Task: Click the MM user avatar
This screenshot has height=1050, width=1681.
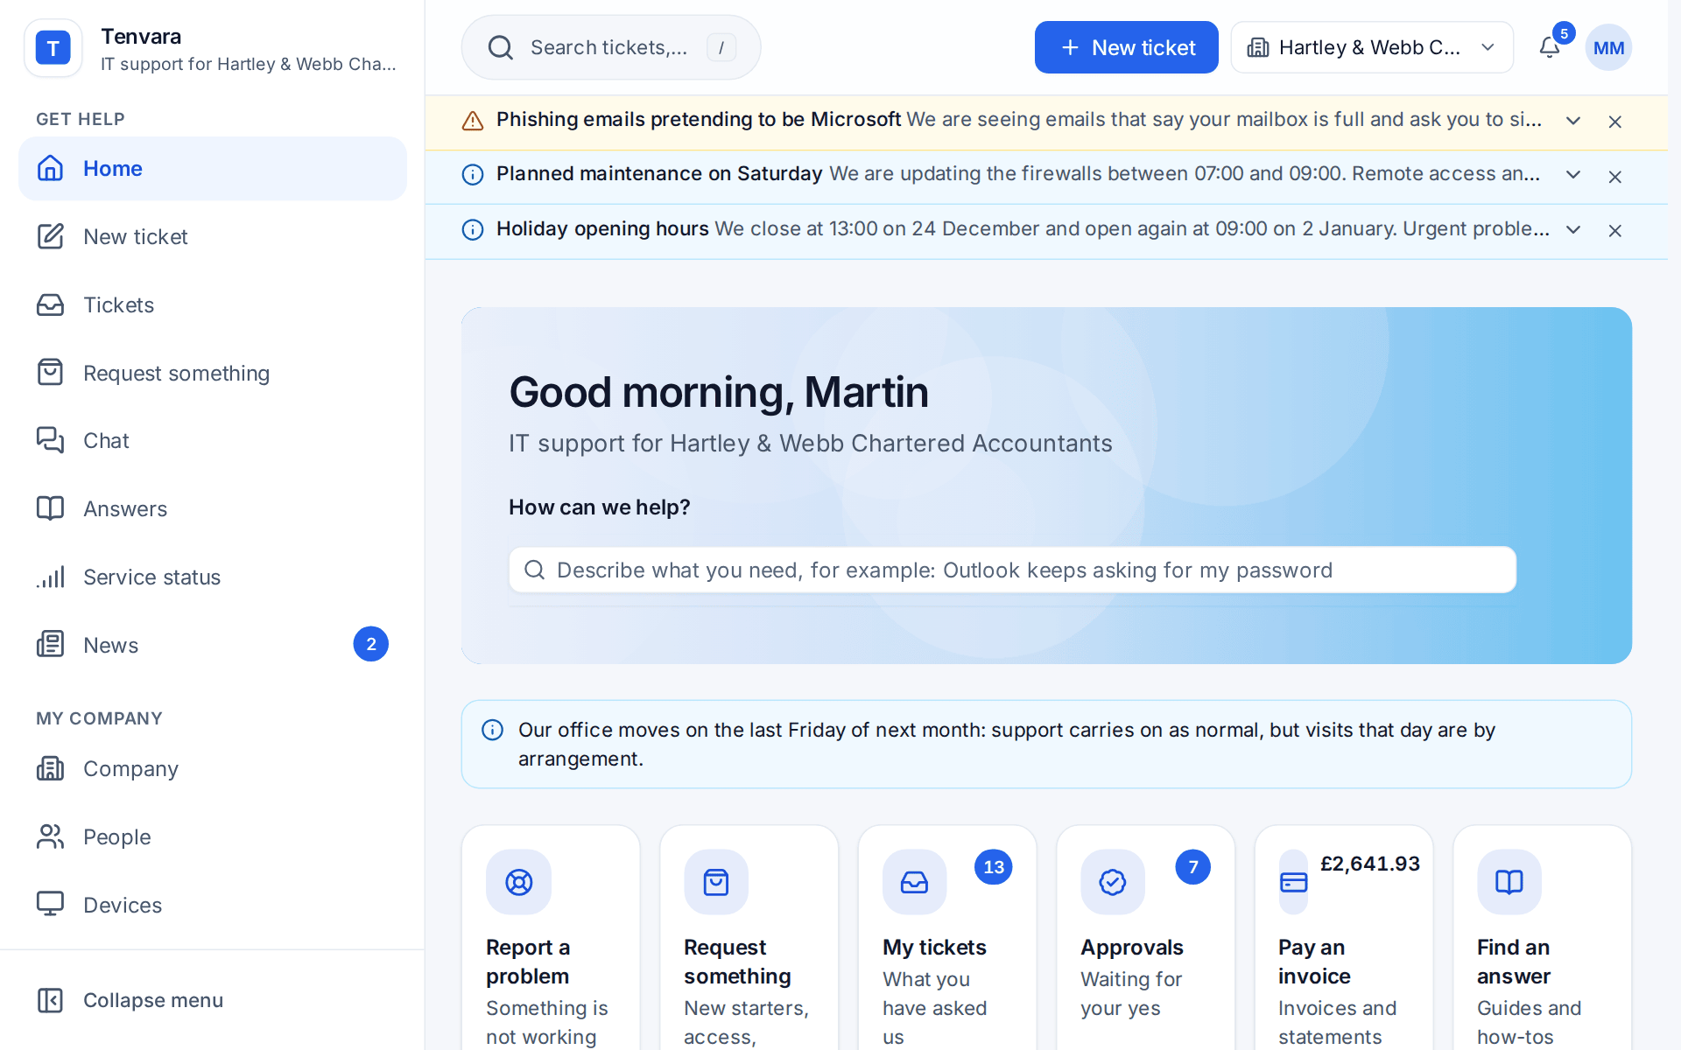Action: [x=1608, y=47]
